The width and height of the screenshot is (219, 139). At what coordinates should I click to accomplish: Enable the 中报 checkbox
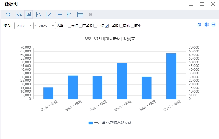click(x=95, y=26)
